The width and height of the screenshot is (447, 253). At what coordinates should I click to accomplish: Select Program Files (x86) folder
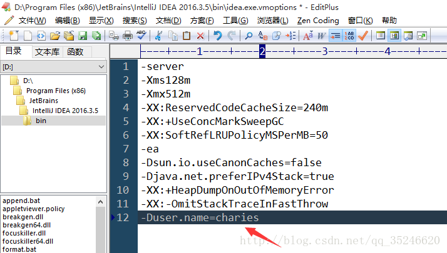pos(56,91)
